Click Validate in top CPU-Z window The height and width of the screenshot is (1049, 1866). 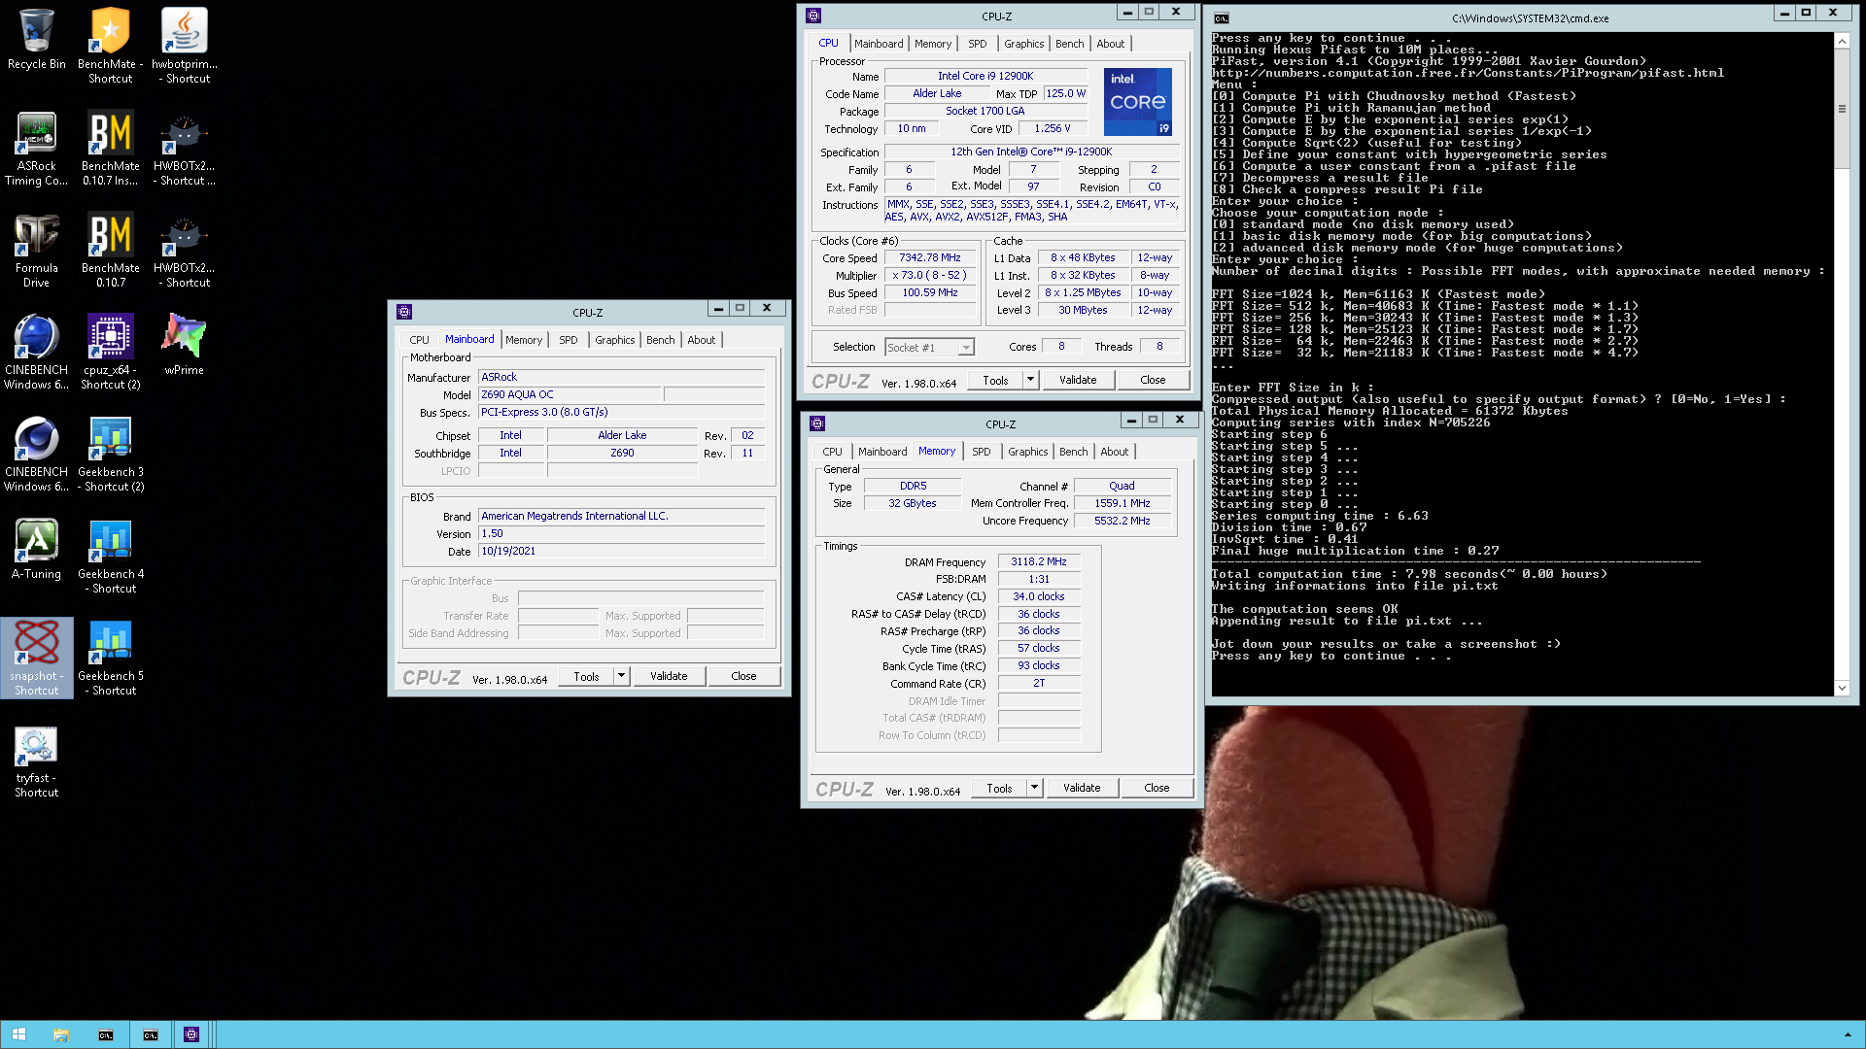pos(1078,380)
